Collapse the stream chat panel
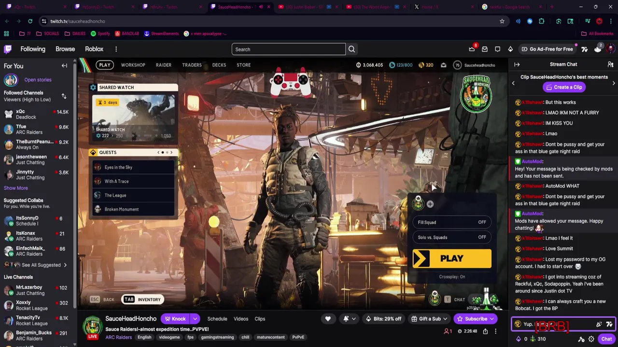 coord(517,65)
